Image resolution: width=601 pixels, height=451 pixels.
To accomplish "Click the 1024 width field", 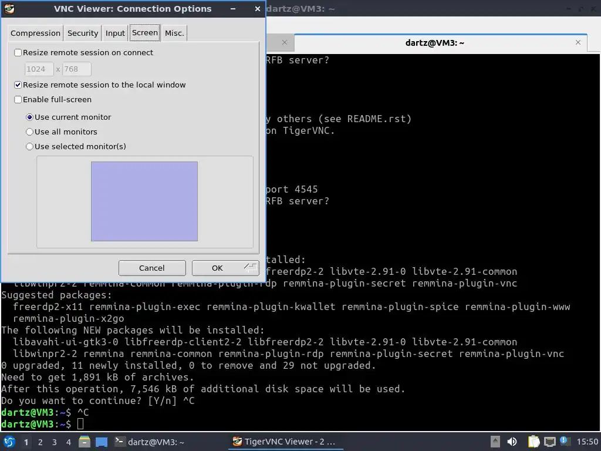I will coord(39,69).
